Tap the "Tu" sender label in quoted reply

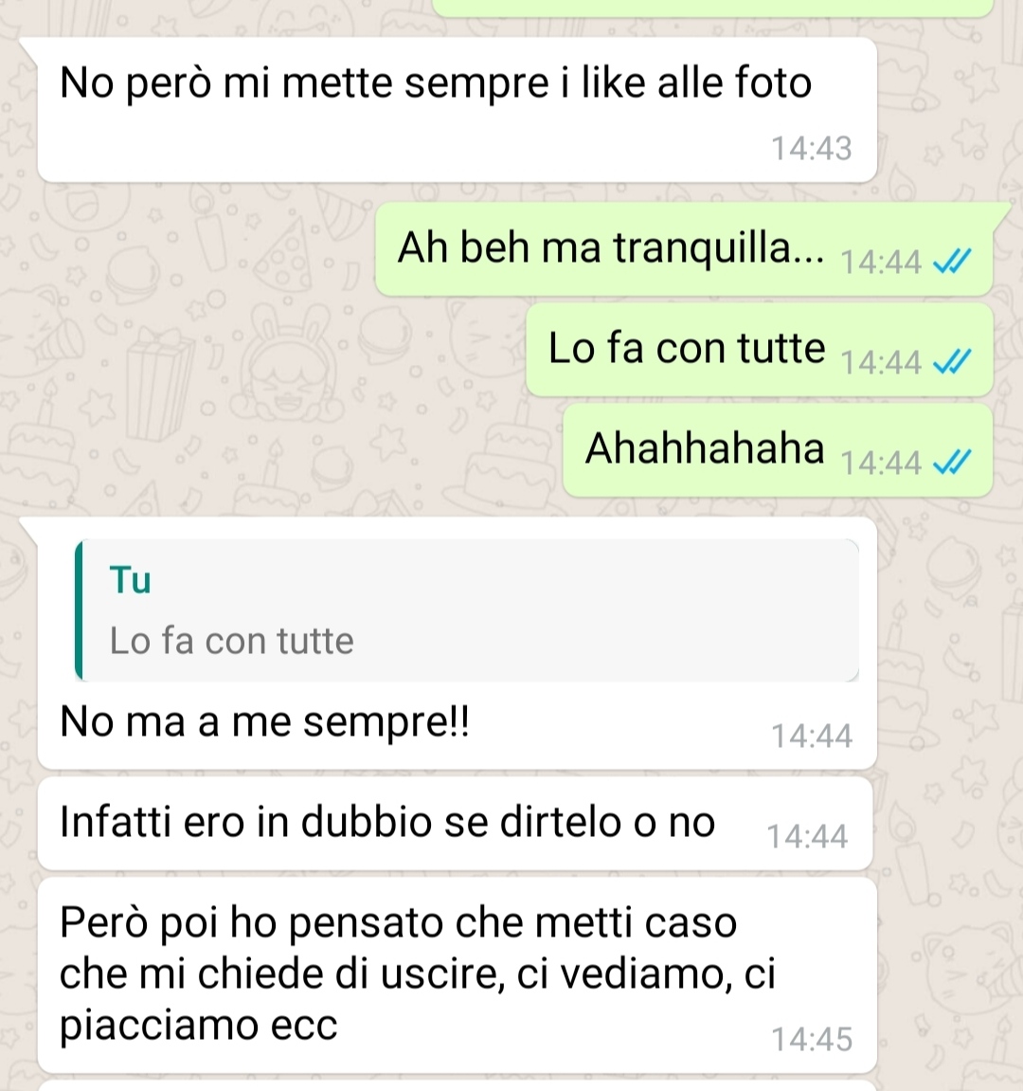coord(130,579)
